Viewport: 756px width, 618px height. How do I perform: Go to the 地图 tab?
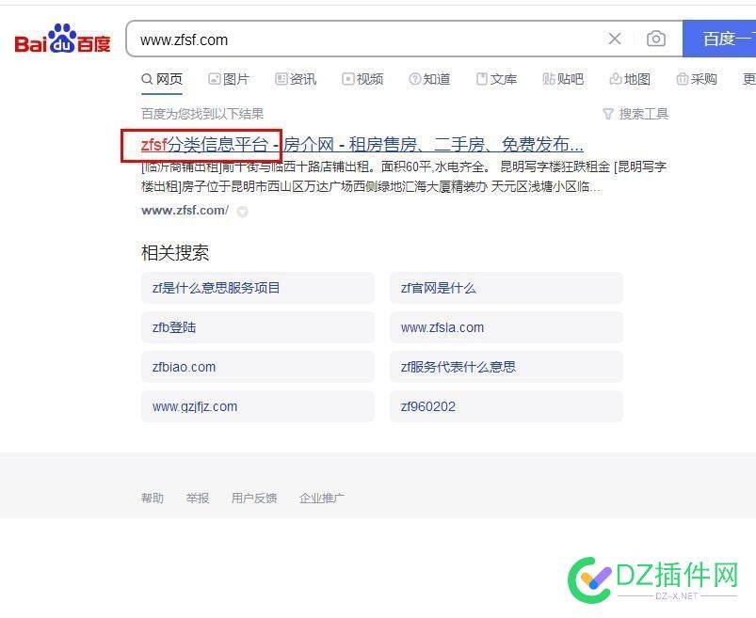tap(630, 78)
